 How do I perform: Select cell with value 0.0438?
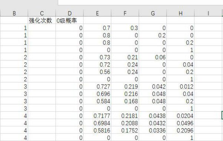(x=153, y=116)
